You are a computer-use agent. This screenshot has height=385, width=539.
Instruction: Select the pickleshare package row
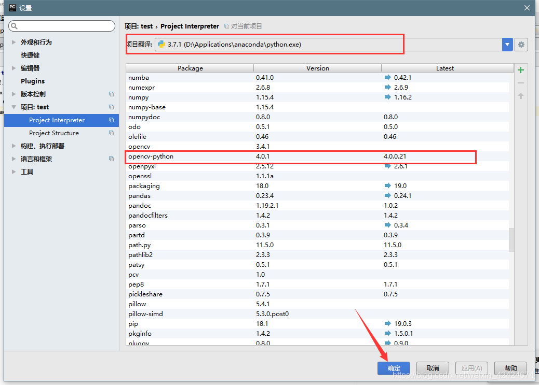point(318,294)
